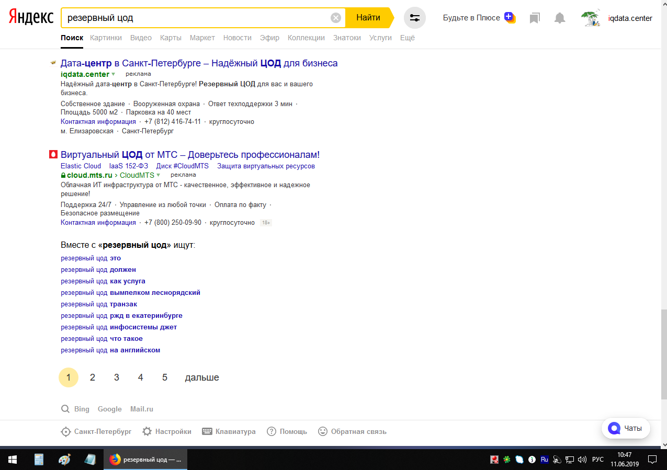Viewport: 667px width, 470px height.
Task: Click the Яндекс logo
Action: click(30, 17)
